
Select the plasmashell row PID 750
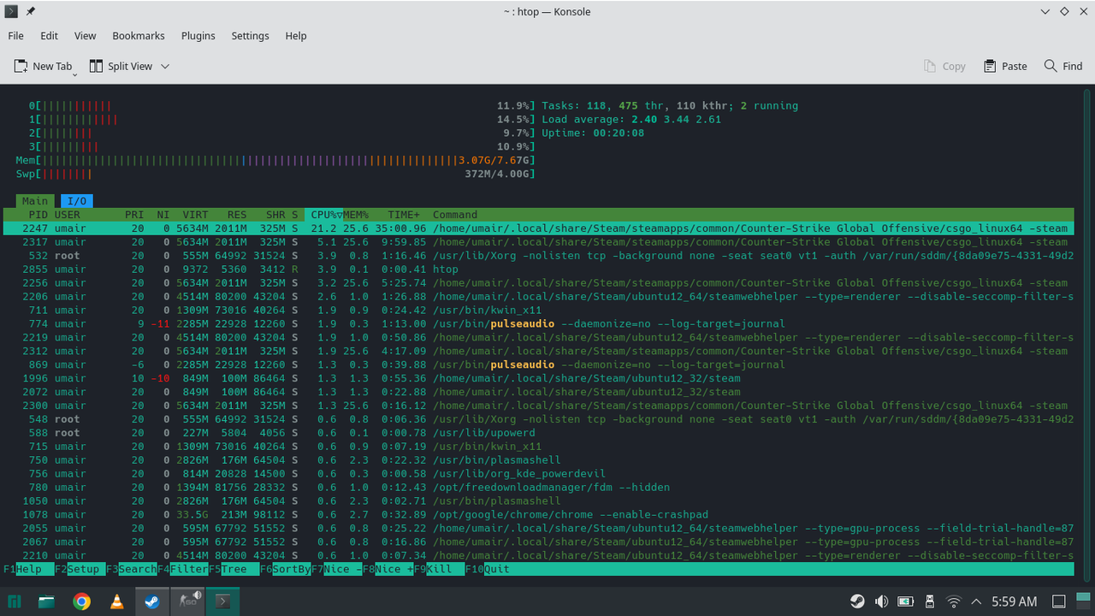(538, 460)
